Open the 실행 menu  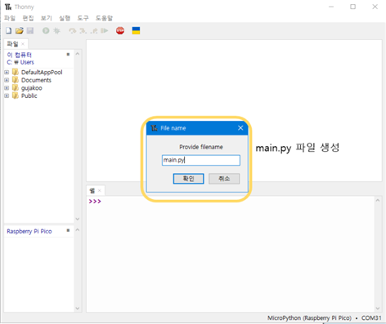click(65, 18)
